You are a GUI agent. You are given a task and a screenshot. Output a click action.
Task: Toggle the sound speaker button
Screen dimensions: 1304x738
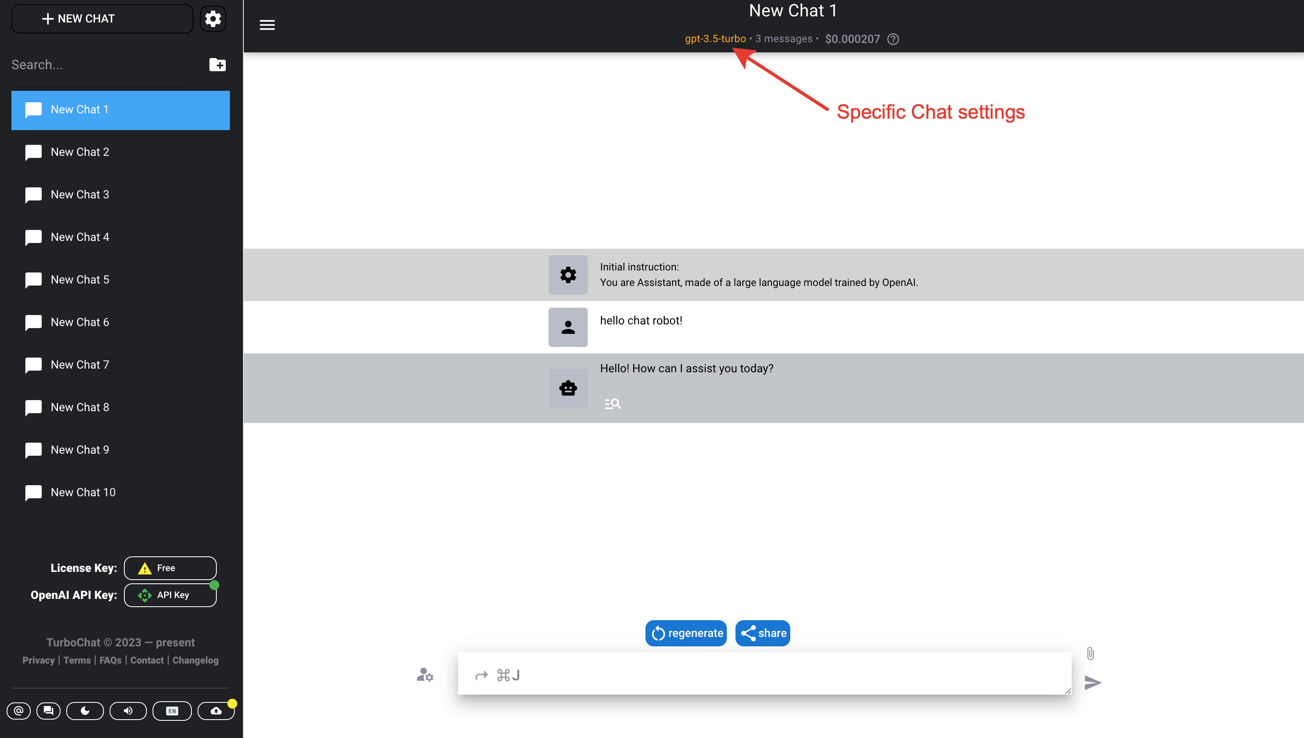point(128,711)
